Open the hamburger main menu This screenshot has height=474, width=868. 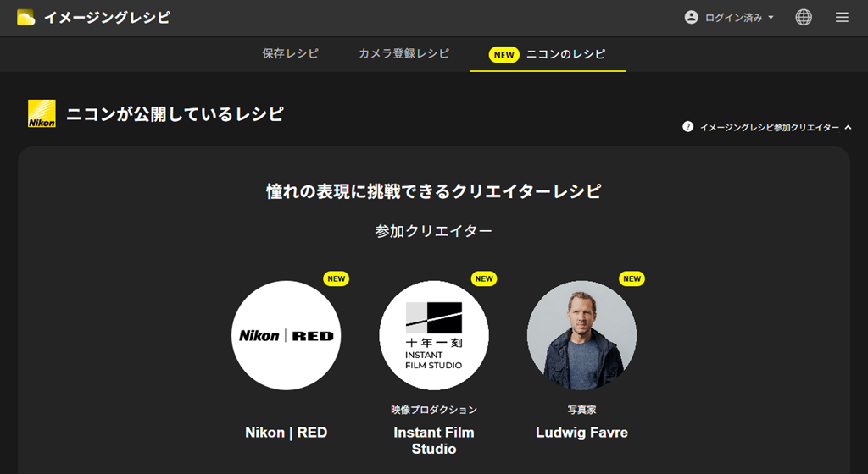click(842, 18)
